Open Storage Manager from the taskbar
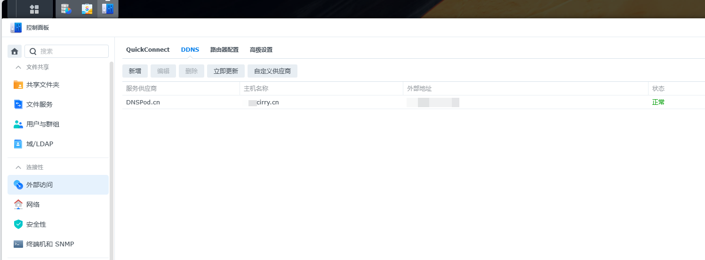 [x=66, y=9]
